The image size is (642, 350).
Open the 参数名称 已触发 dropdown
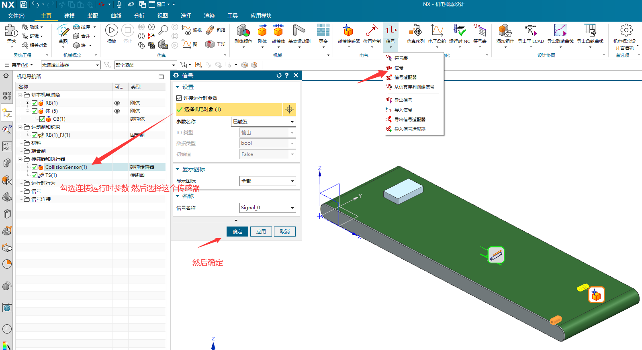(264, 121)
